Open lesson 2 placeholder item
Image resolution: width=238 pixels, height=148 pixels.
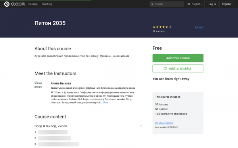click(x=54, y=138)
